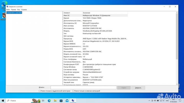This screenshot has width=184, height=103.
Task: Open the Файл menu
Action: coord(8,9)
